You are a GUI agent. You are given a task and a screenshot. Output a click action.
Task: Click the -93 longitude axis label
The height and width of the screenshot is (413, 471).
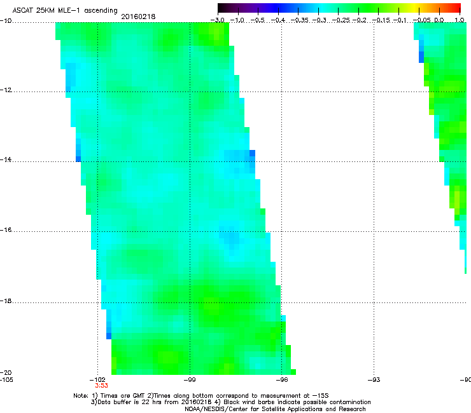(x=374, y=380)
